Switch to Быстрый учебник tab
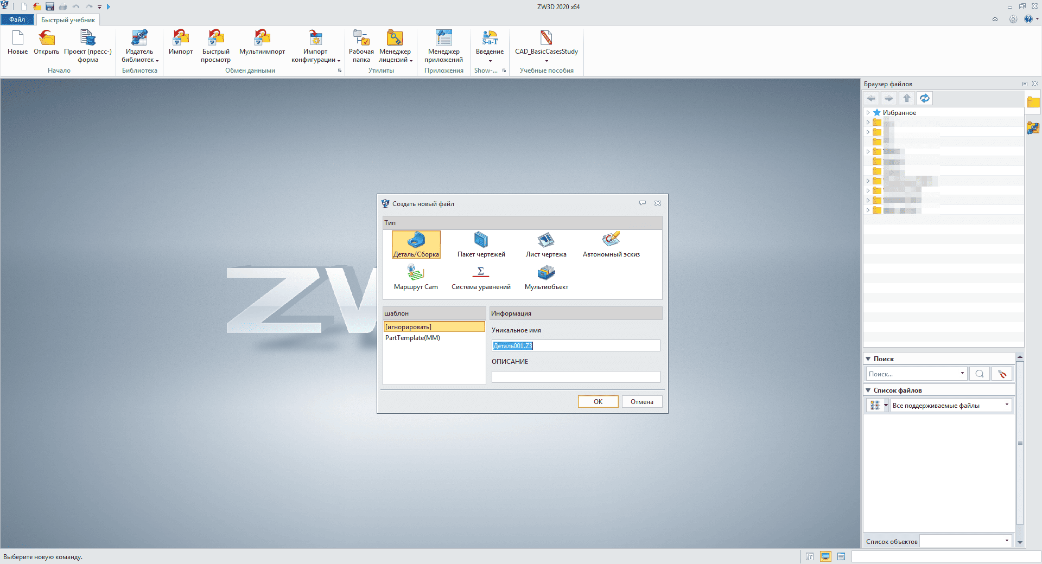The height and width of the screenshot is (564, 1042). [x=68, y=20]
